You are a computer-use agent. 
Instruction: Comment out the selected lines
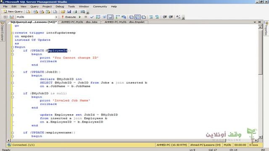(x=151, y=17)
